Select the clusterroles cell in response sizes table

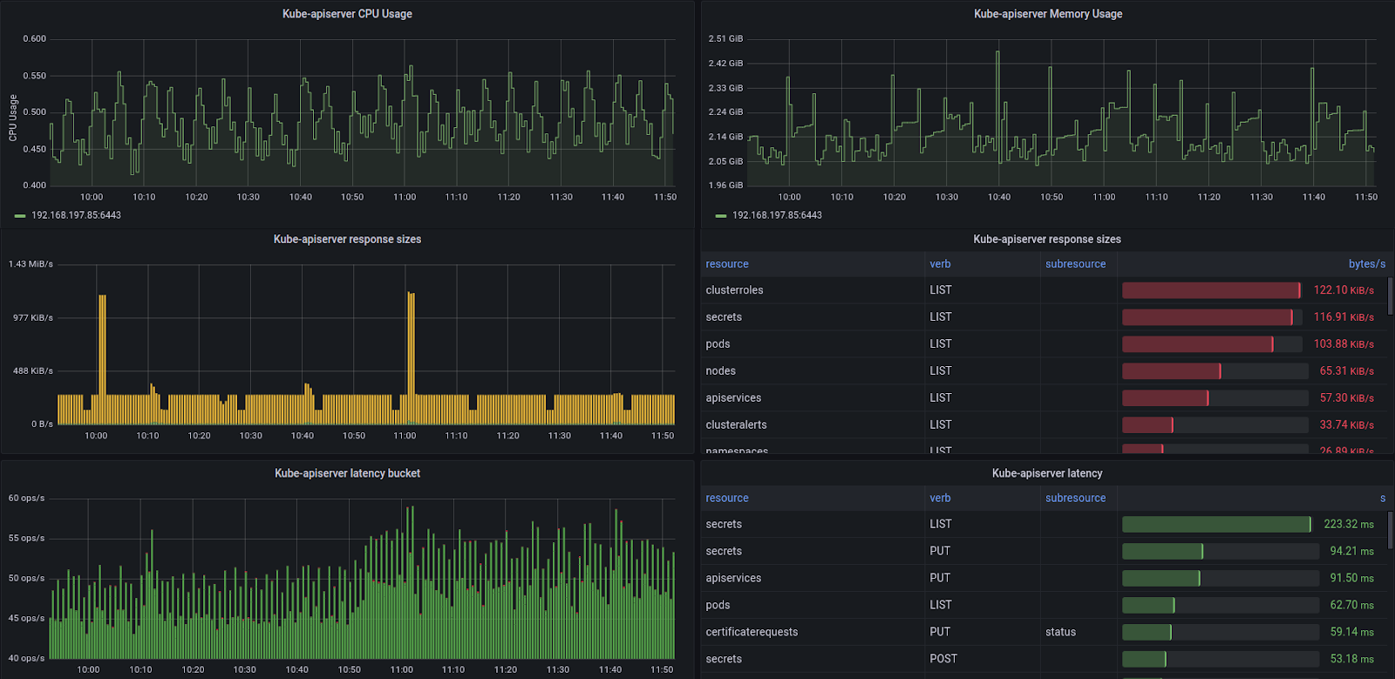pyautogui.click(x=734, y=290)
